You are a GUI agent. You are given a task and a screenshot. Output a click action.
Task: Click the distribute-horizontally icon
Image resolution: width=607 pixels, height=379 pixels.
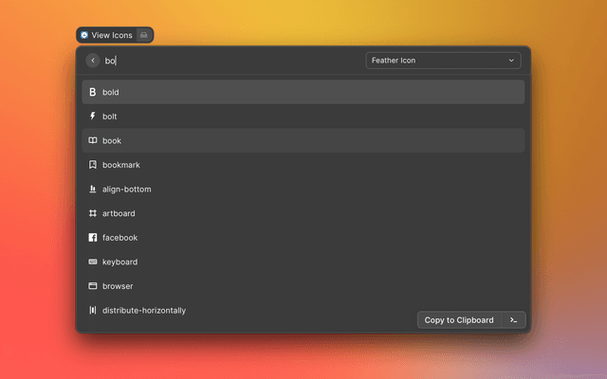point(93,310)
